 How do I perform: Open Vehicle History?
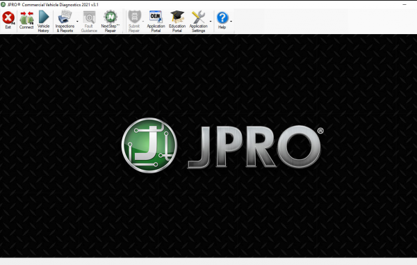(43, 22)
